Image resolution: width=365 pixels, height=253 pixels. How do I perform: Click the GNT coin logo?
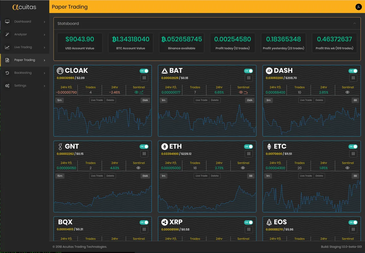[x=60, y=147]
